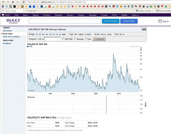Click the Search Finance button

[111, 21]
